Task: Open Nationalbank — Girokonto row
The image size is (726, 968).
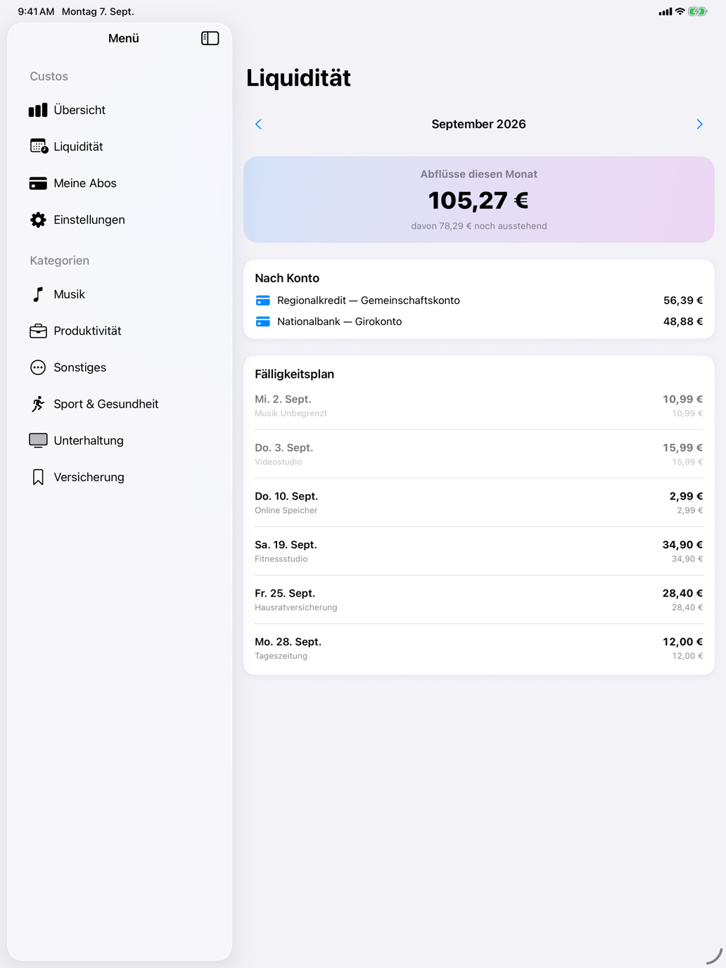Action: coord(479,321)
